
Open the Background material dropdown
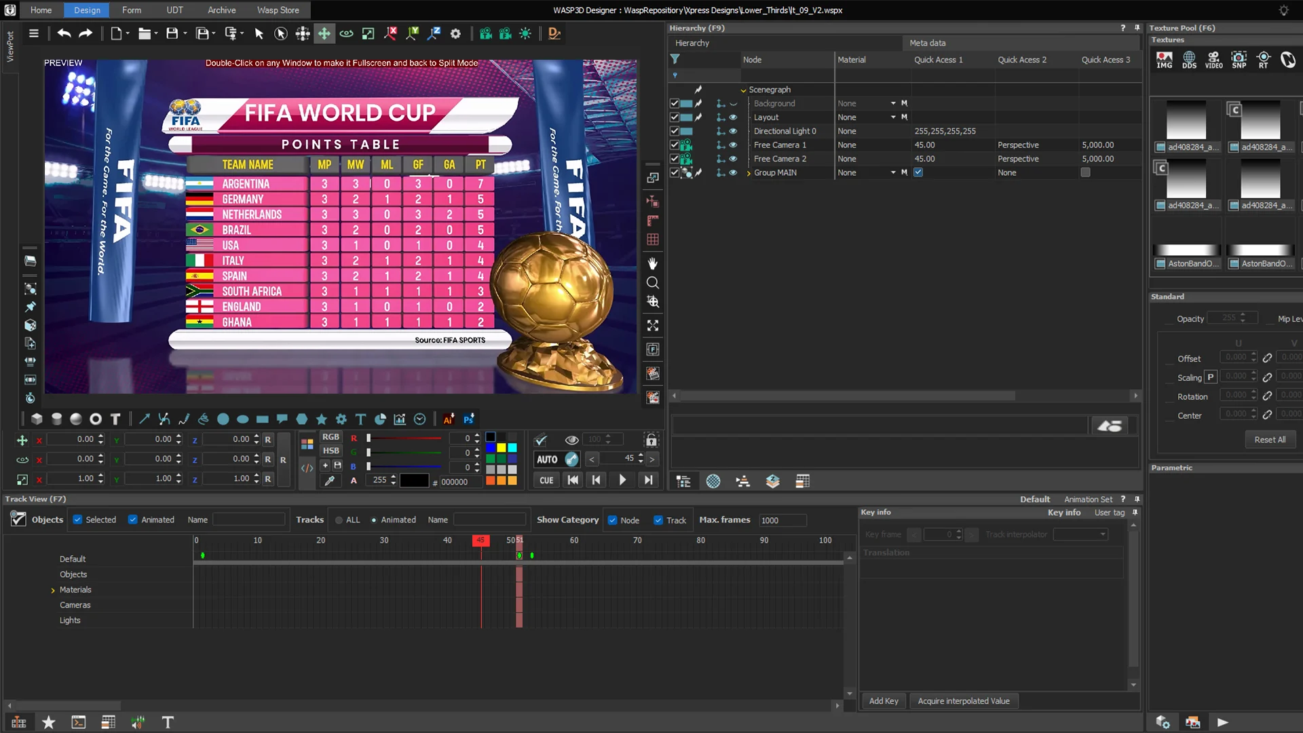point(894,103)
